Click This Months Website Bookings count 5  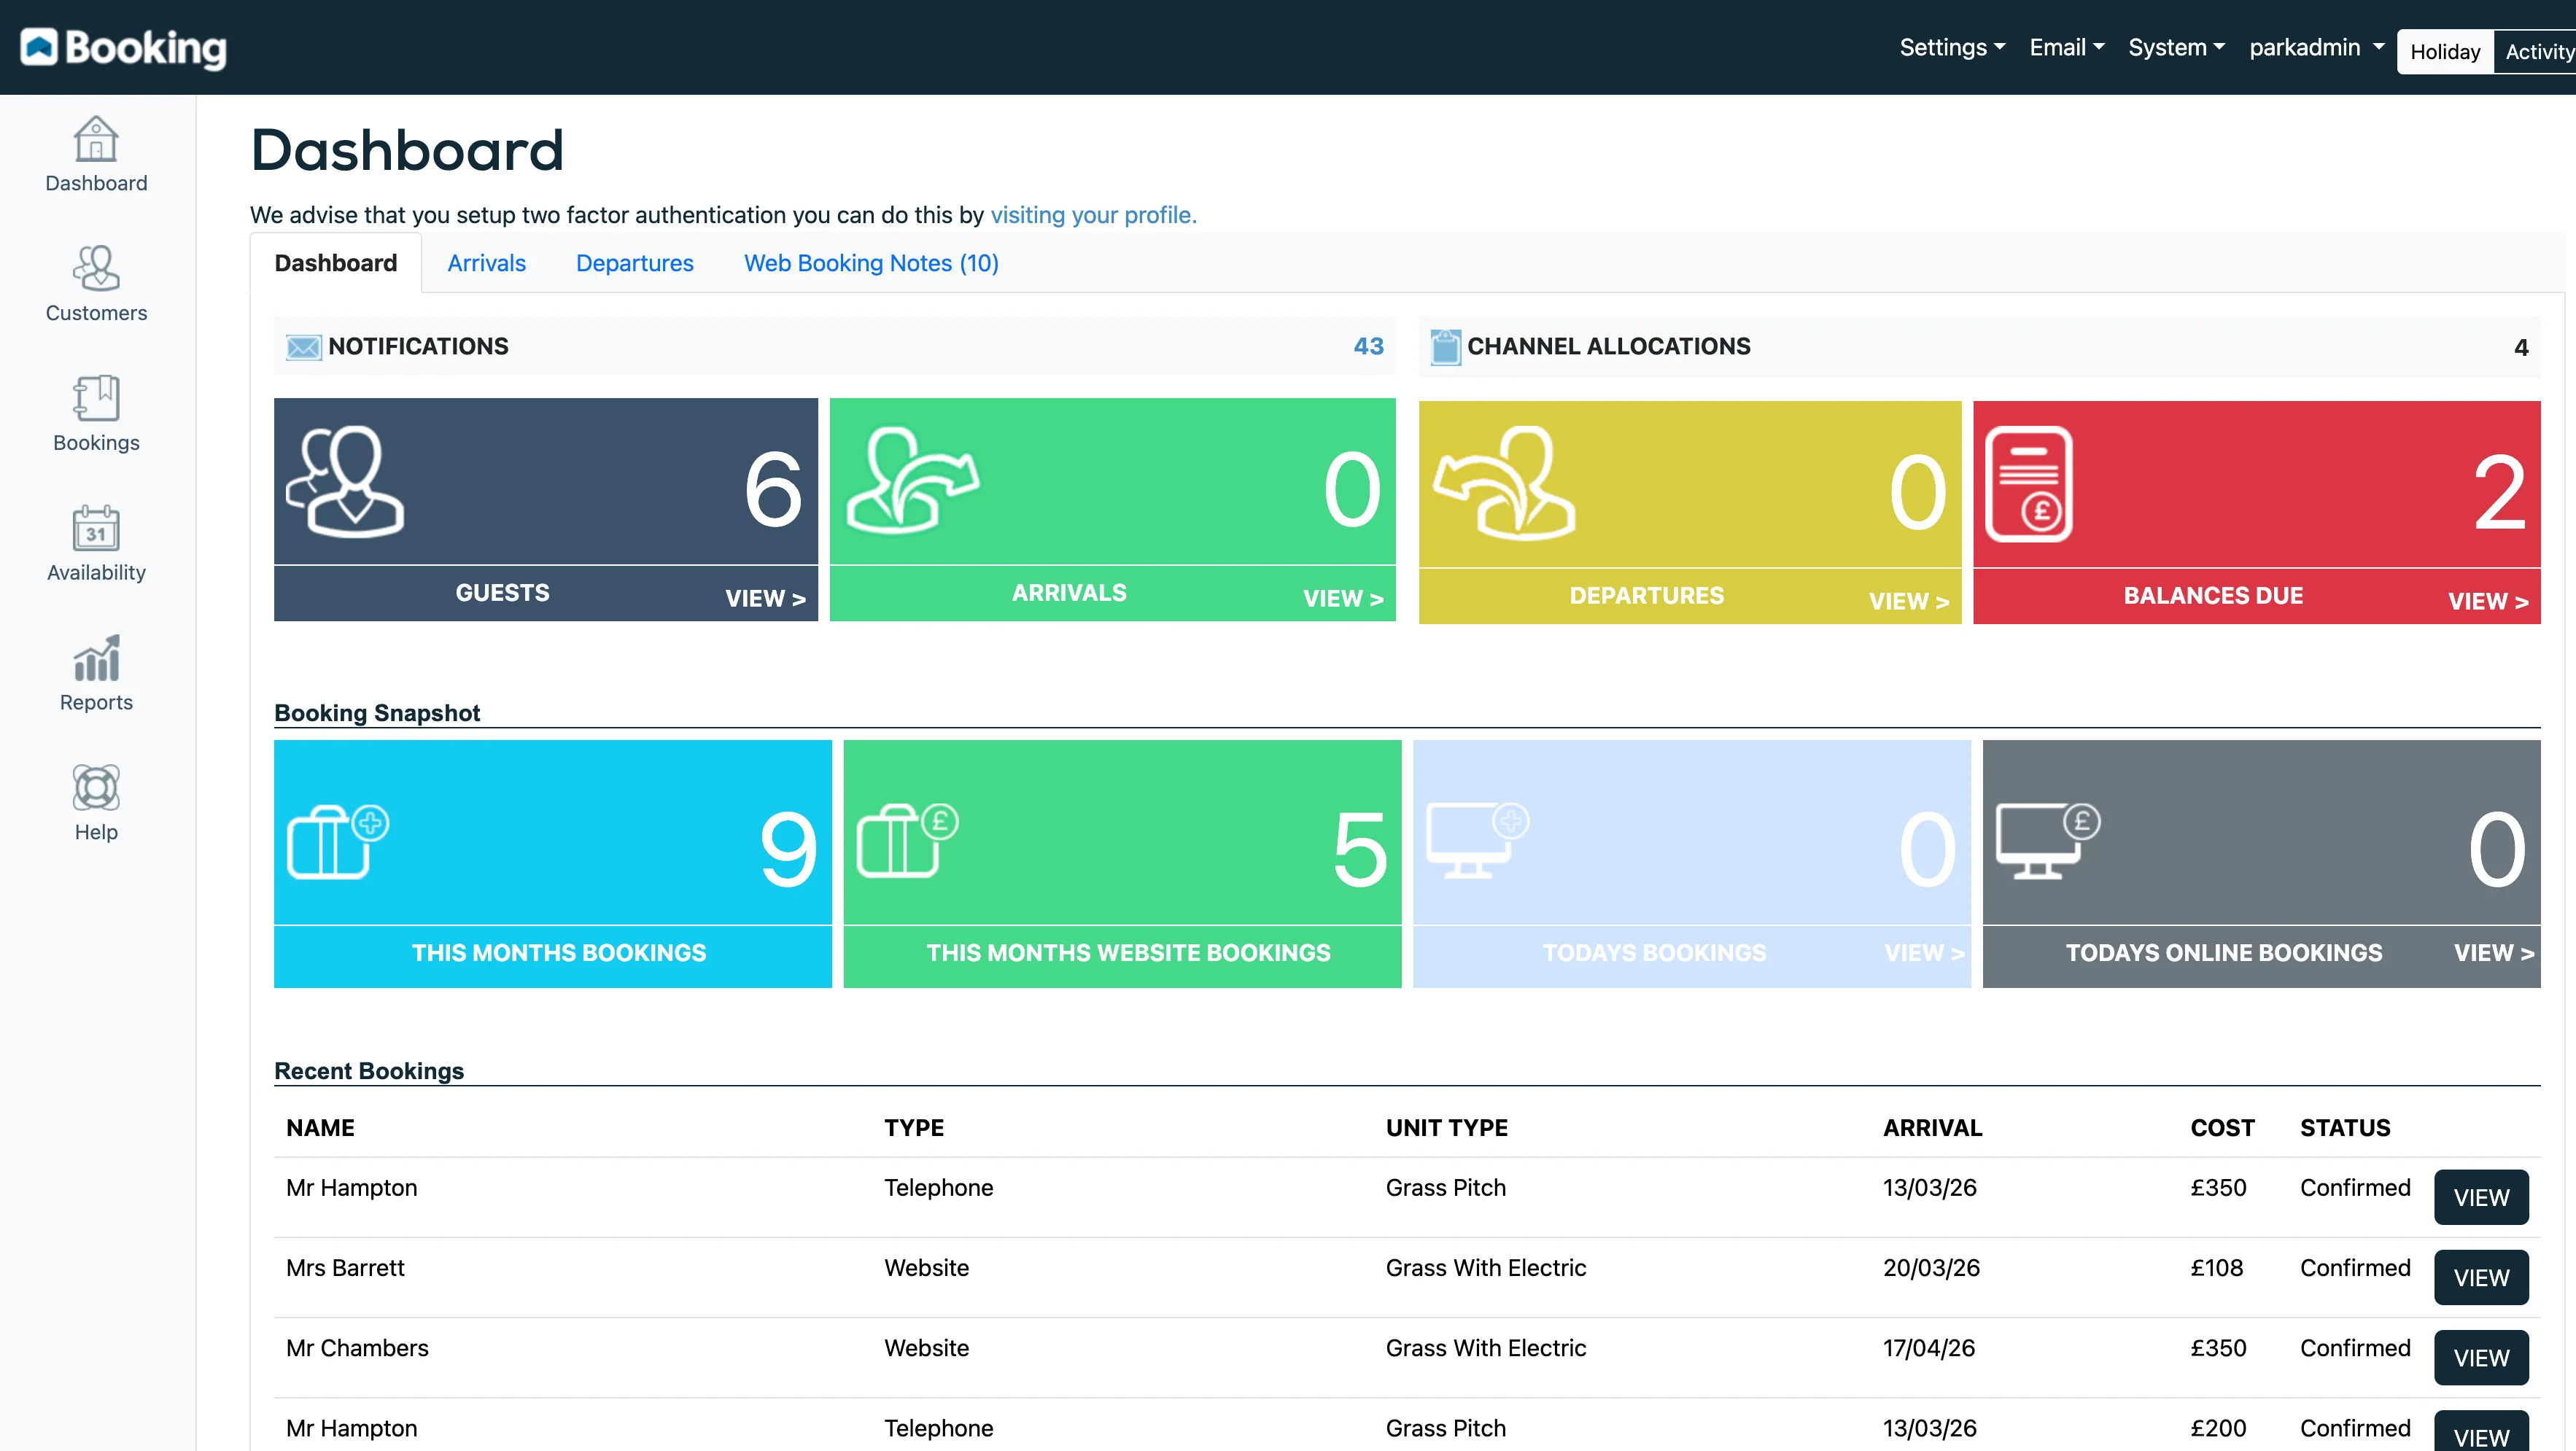pos(1360,850)
